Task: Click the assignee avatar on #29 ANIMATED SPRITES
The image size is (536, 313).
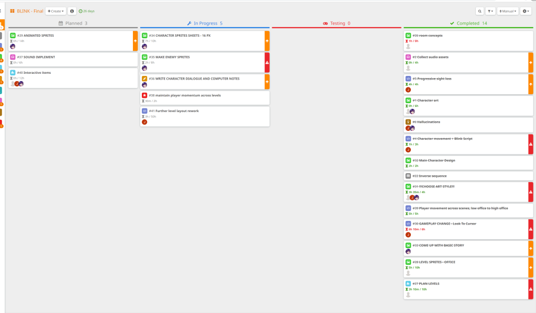Action: pyautogui.click(x=13, y=47)
